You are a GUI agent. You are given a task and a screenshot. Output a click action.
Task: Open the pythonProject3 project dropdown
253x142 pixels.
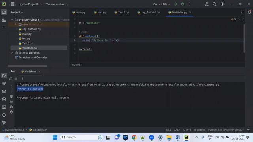click(x=31, y=4)
